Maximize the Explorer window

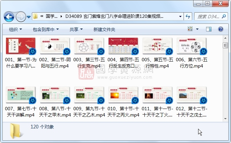click(207, 4)
